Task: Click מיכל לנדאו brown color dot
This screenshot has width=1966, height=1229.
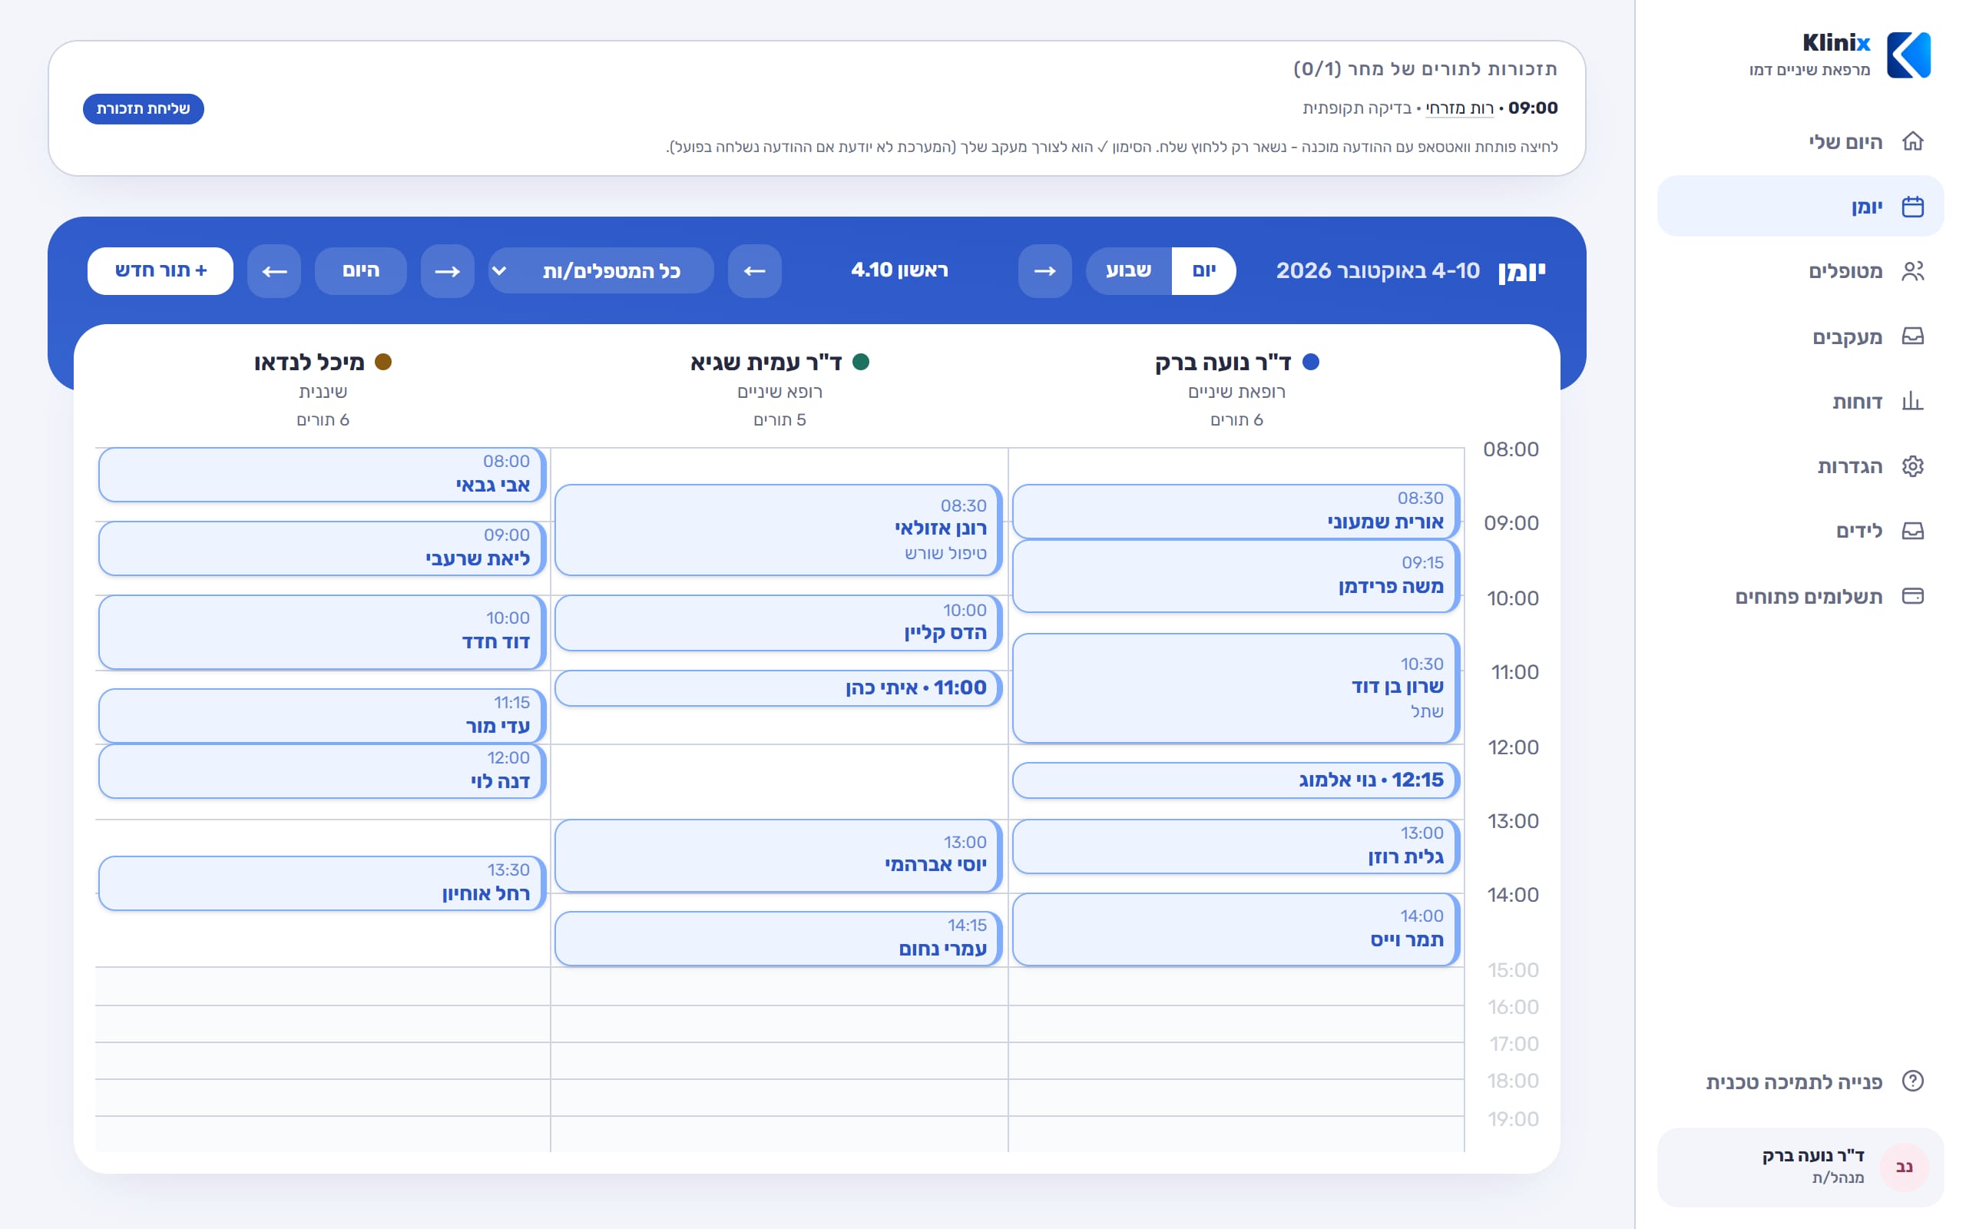Action: coord(382,362)
